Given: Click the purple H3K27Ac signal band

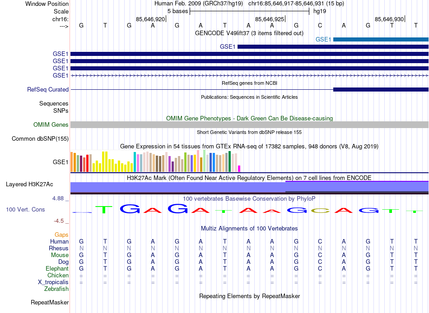Looking at the screenshot, I should [x=250, y=187].
